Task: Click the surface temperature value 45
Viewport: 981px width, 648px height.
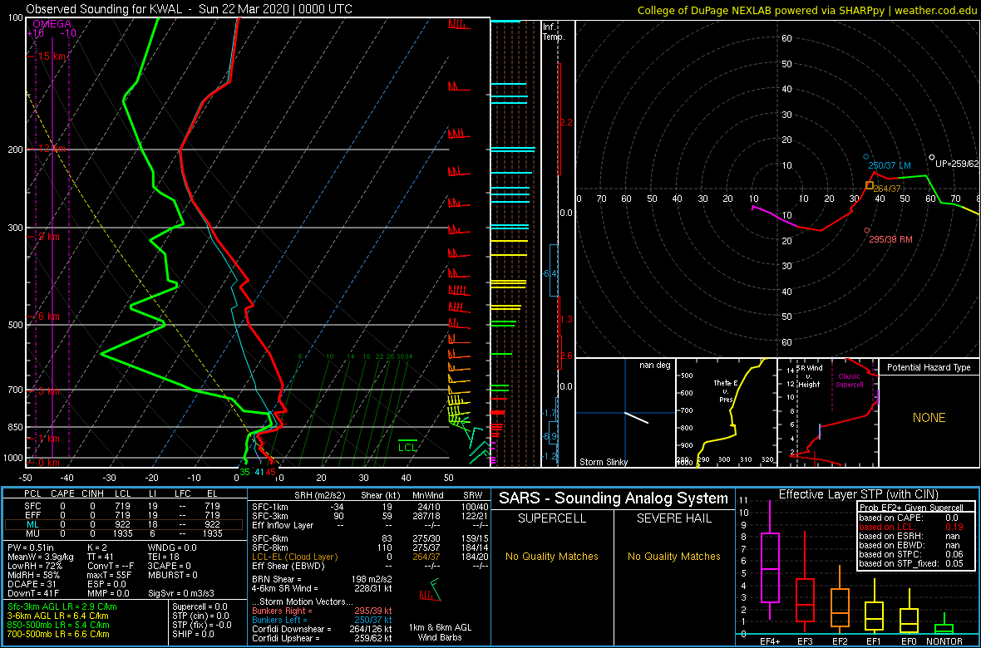Action: click(270, 472)
